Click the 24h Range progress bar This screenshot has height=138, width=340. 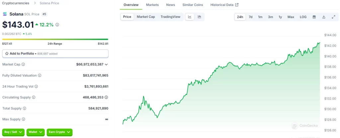55,39
